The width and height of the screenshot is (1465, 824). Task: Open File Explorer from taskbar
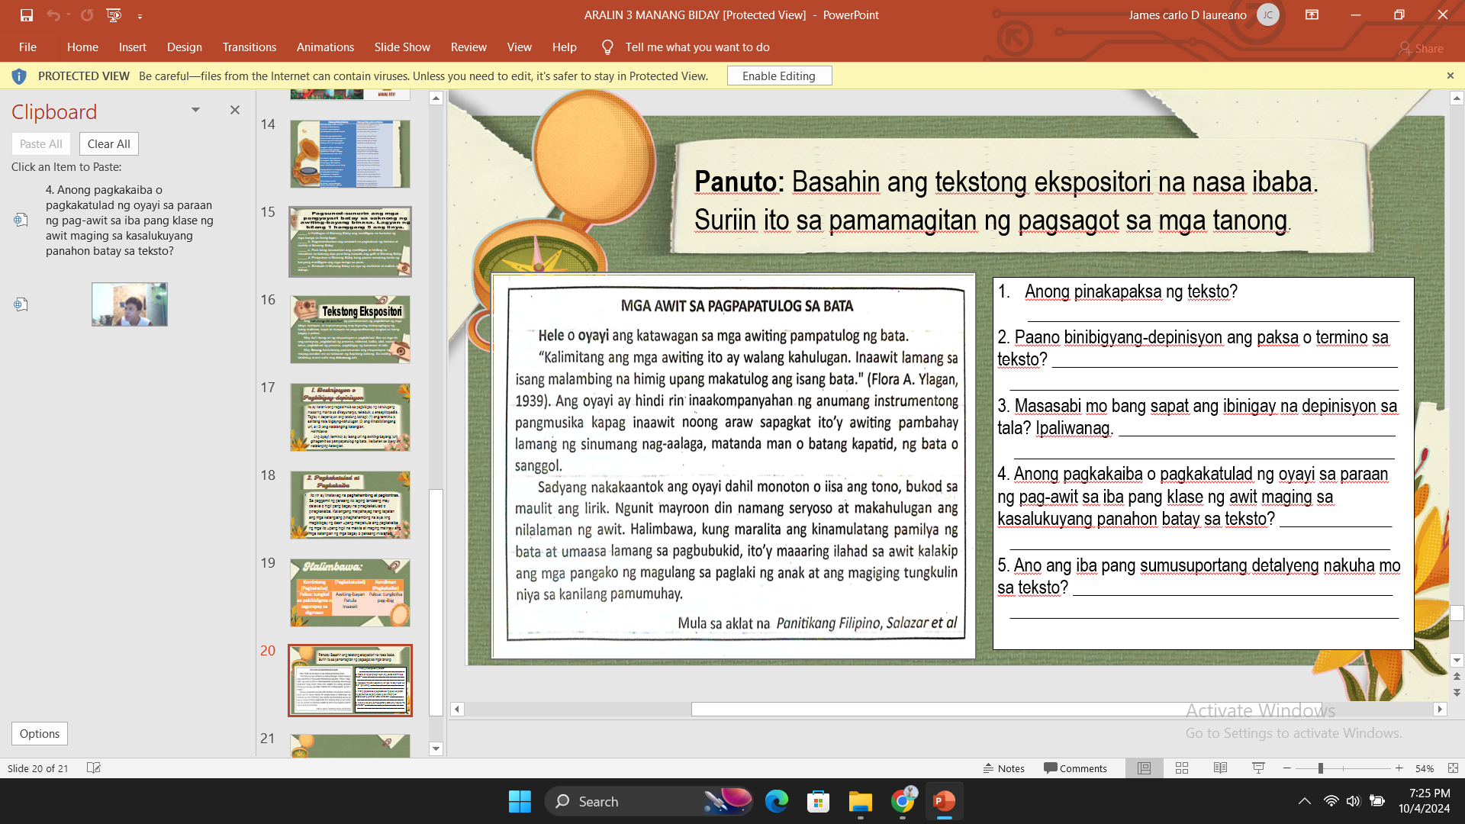click(860, 801)
